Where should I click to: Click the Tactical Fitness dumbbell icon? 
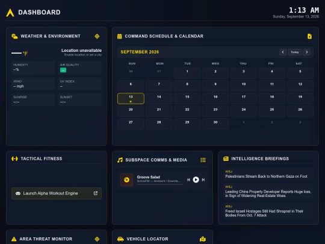[x=14, y=158]
